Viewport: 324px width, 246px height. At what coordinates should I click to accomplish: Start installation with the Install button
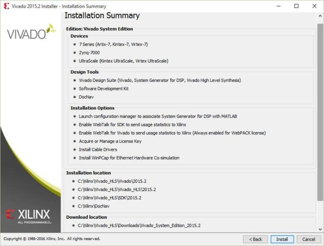pos(282,239)
